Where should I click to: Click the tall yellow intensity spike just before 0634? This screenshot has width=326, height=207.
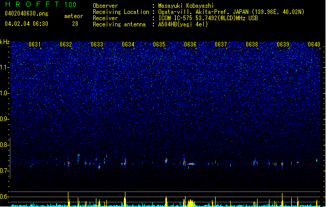coord(125,199)
